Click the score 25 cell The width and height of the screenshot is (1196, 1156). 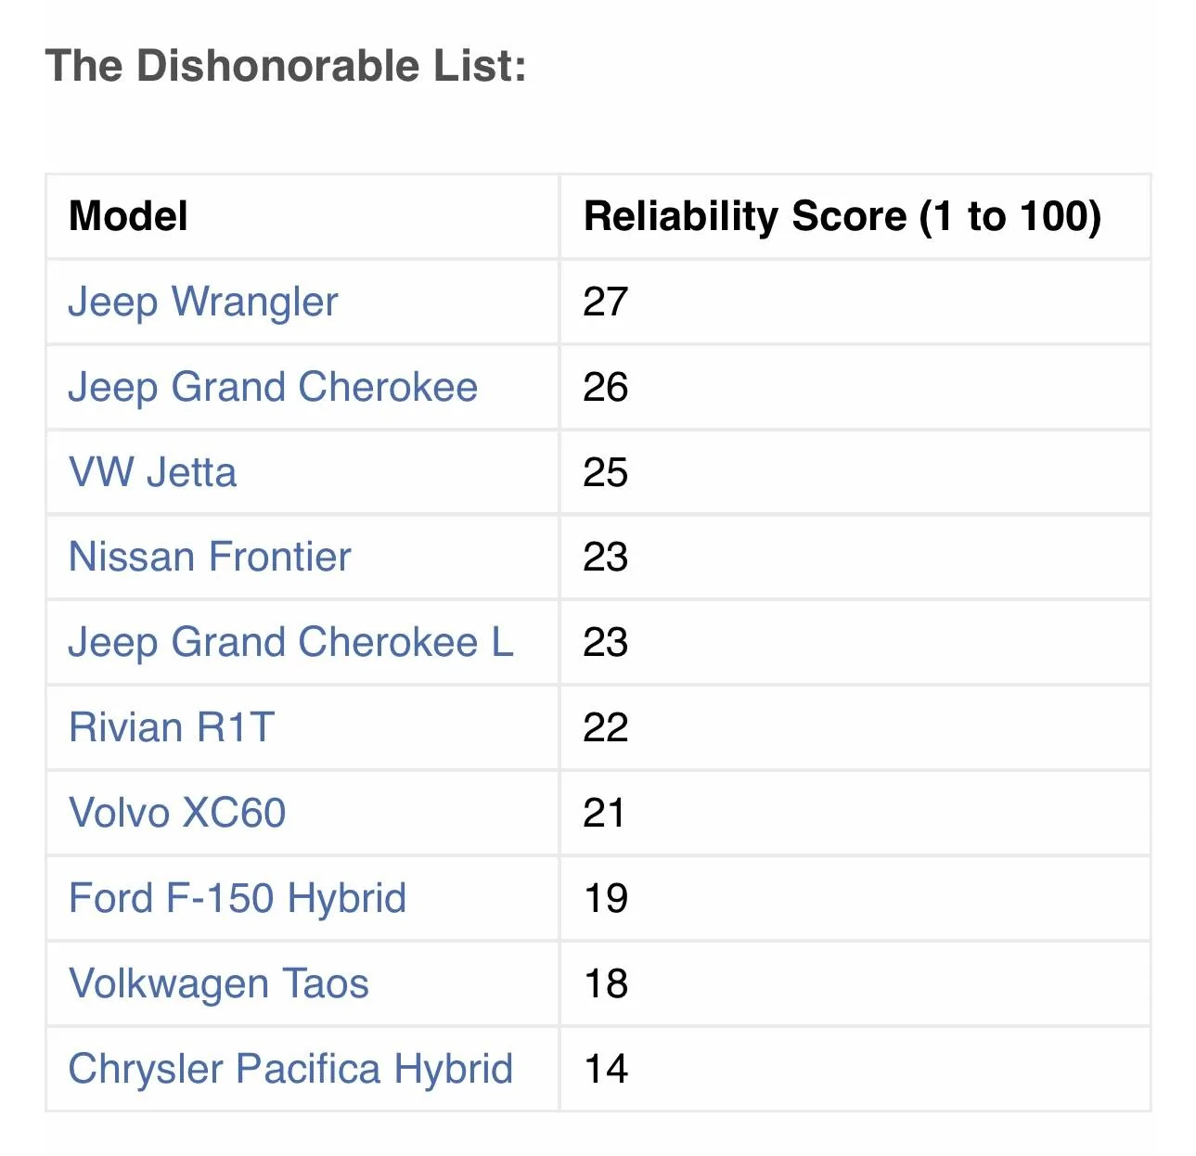(x=606, y=473)
